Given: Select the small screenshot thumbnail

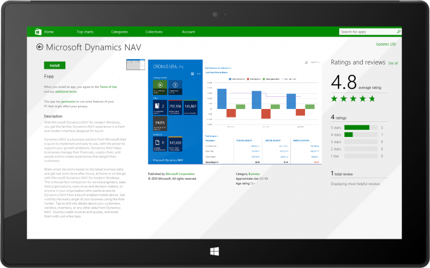Looking at the screenshot, I should [135, 65].
